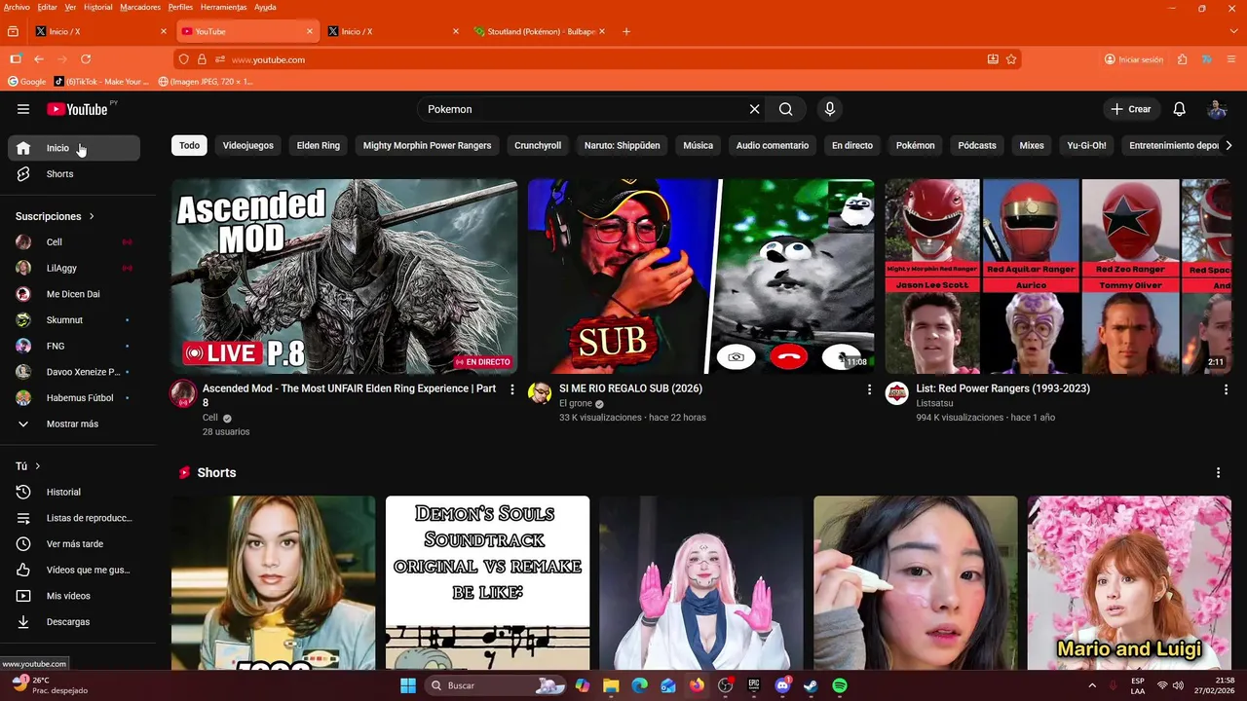Open Firefox extensions puzzle icon

click(x=1182, y=59)
